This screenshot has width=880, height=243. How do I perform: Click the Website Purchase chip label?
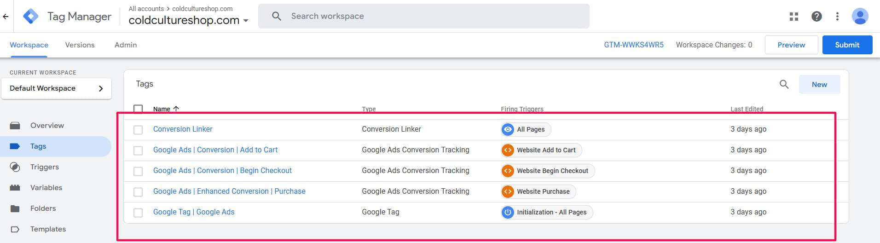tap(543, 191)
